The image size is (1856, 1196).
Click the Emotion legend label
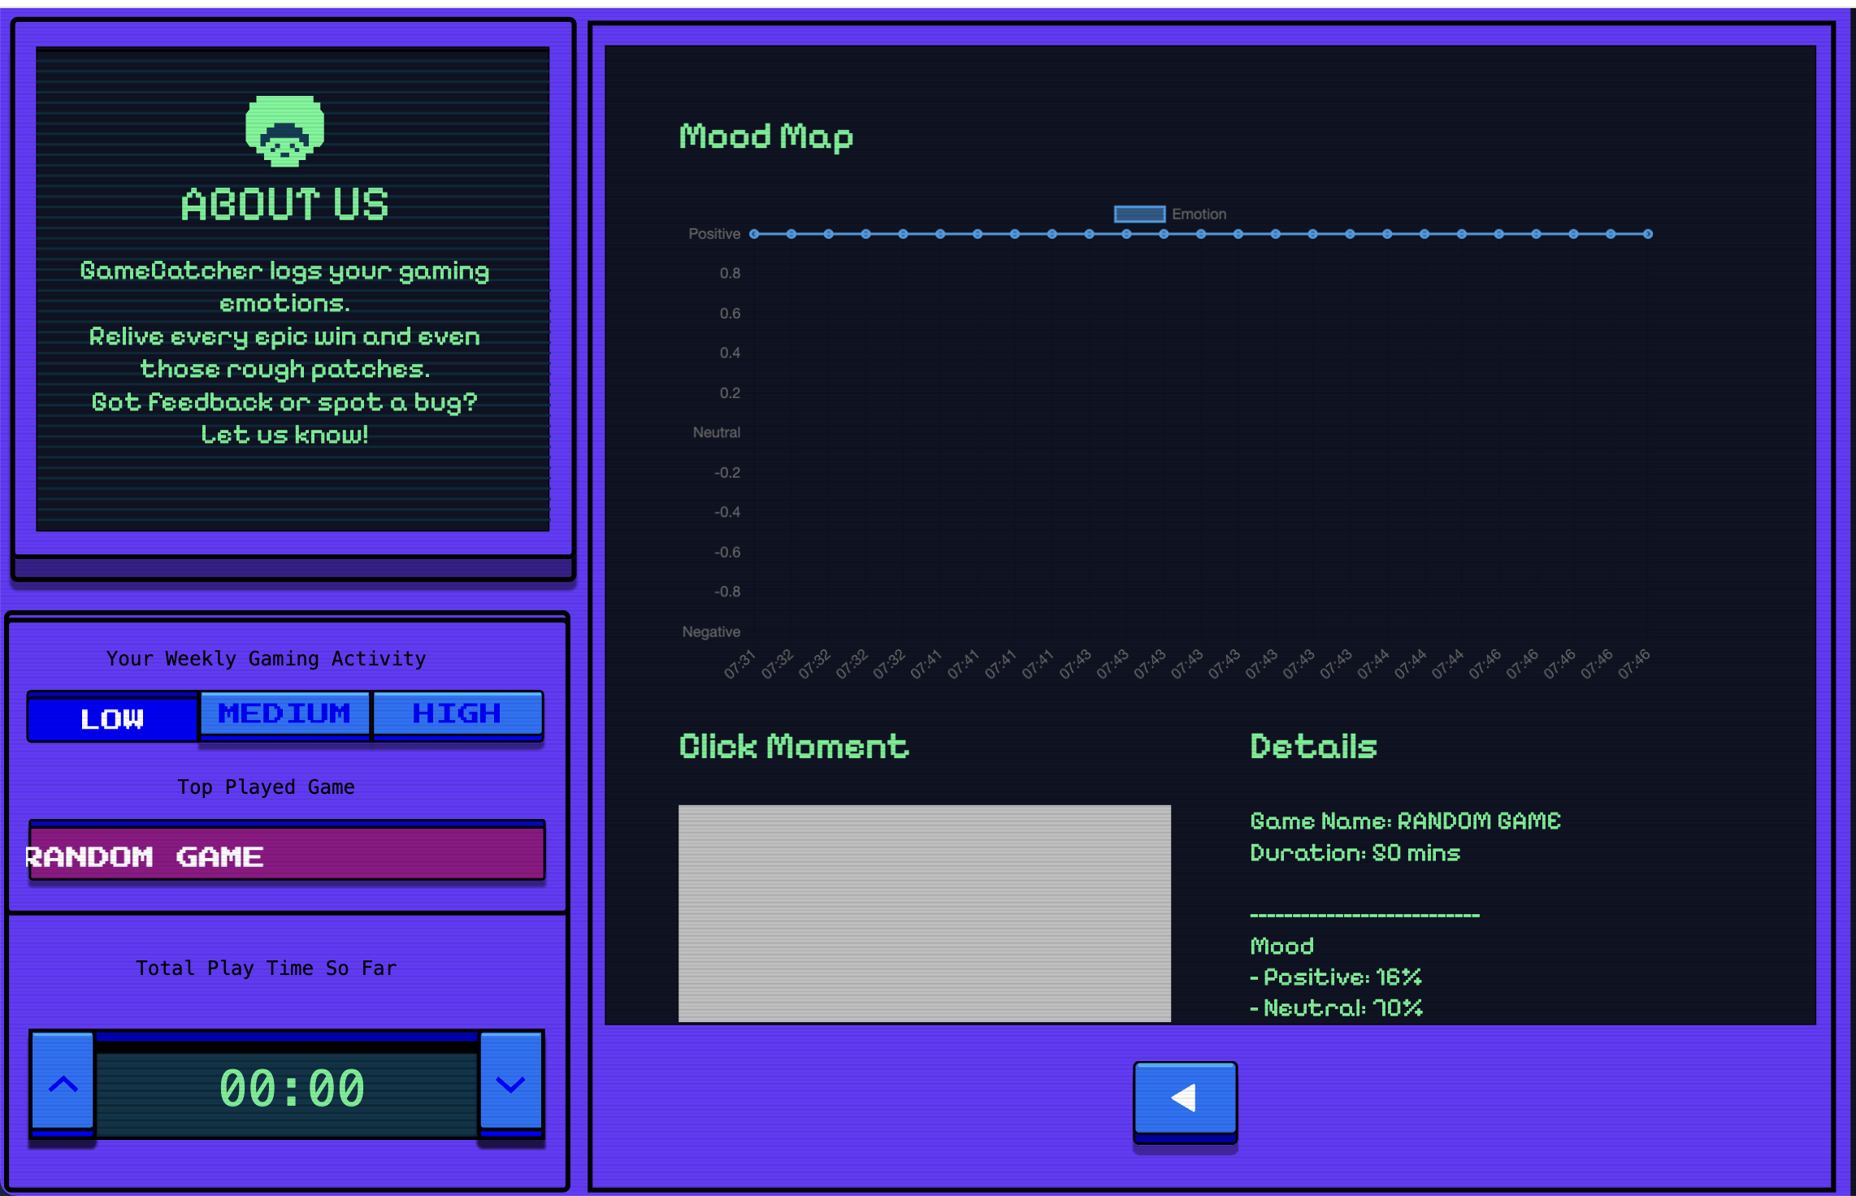point(1199,214)
